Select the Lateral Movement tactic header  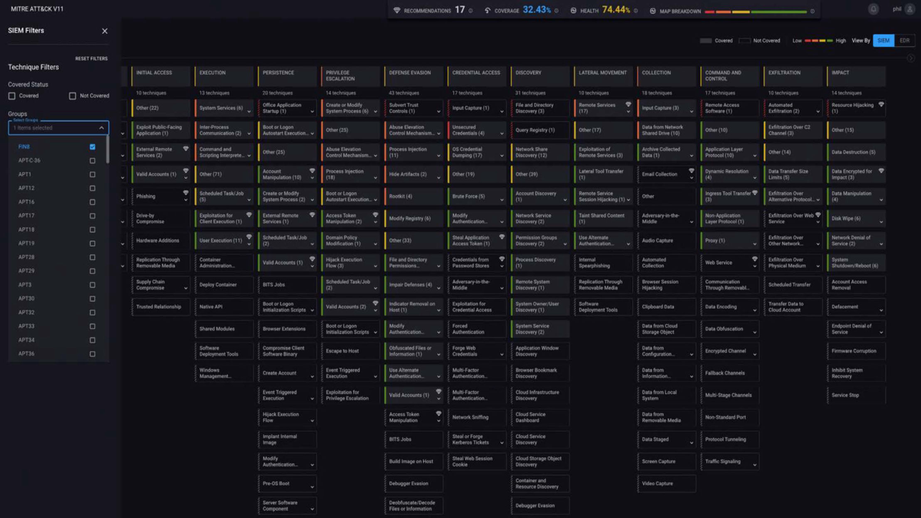603,76
